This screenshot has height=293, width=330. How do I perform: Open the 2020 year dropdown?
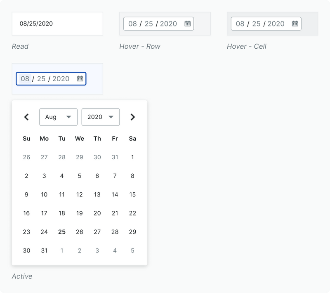[x=101, y=117]
